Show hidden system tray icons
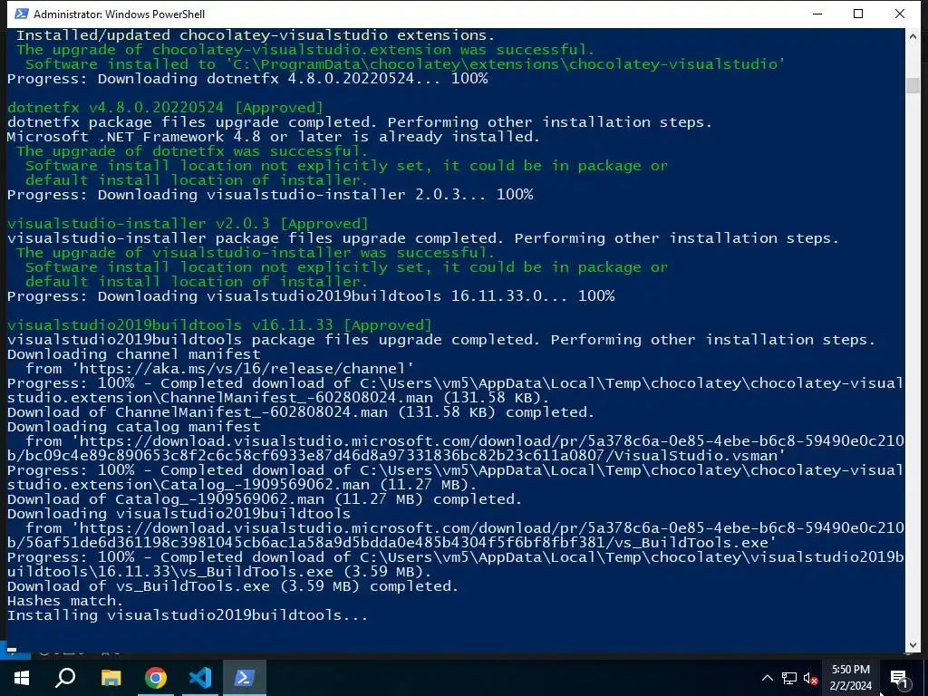This screenshot has height=696, width=928. coord(767,678)
